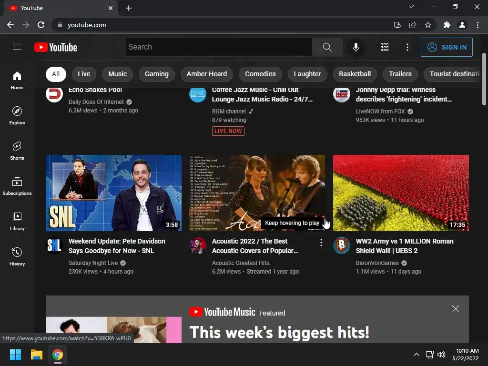Open BGM channel avatar icon
Image resolution: width=488 pixels, height=366 pixels.
click(198, 94)
